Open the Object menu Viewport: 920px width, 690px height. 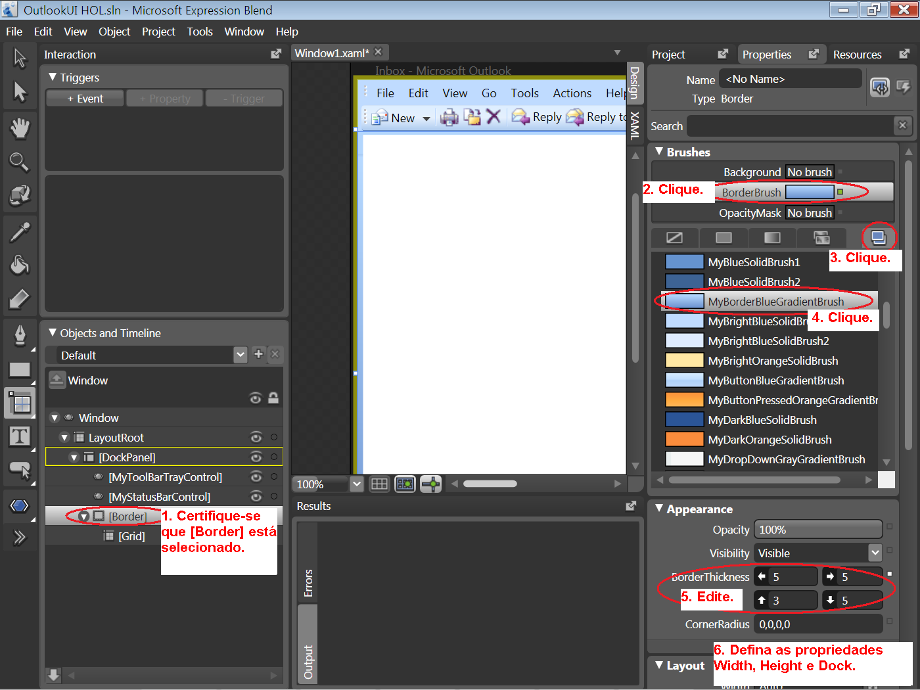pos(114,32)
